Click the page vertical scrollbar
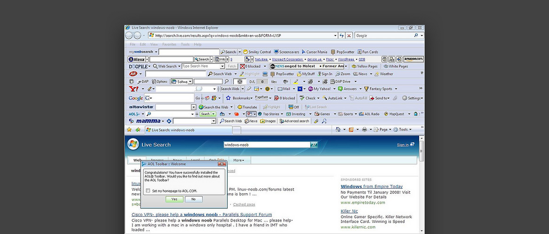This screenshot has height=234, width=549. [422, 185]
